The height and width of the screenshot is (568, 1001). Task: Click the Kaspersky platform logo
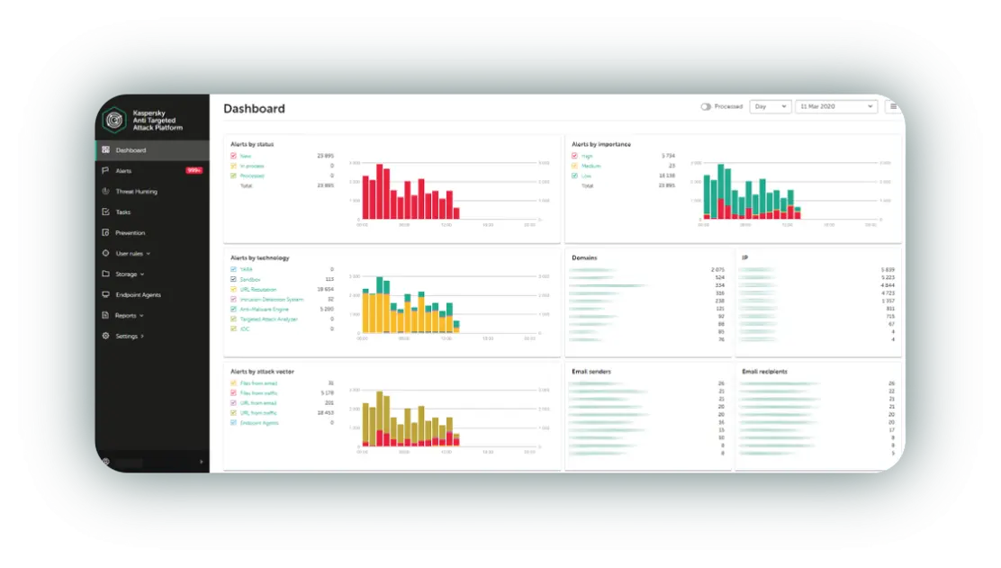(114, 118)
